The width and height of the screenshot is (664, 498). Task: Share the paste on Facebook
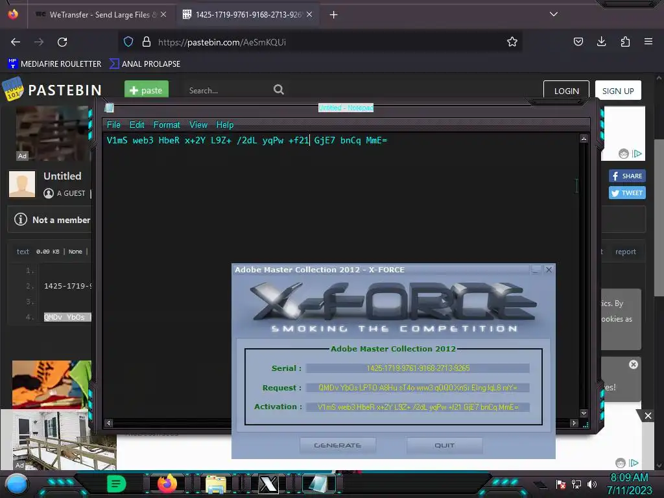pos(627,176)
